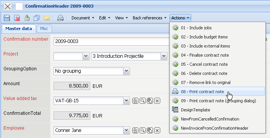Viewport: 270px width, 138px height.
Task: Open the Document menu
Action: pyautogui.click(x=83, y=18)
